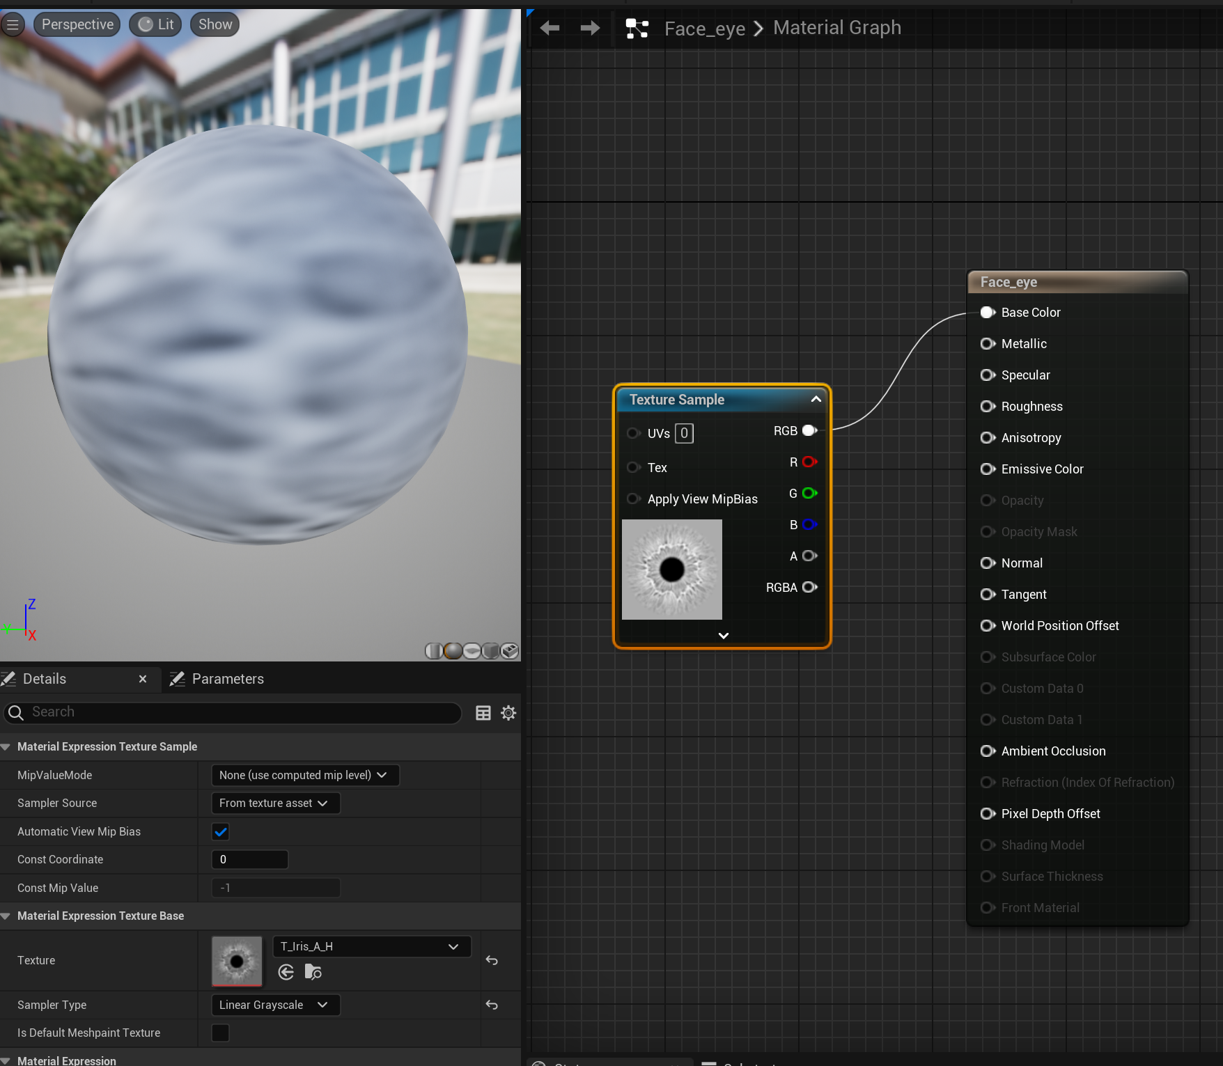1223x1066 pixels.
Task: Browse to T_Iris_A_H in Content Browser
Action: tap(313, 972)
